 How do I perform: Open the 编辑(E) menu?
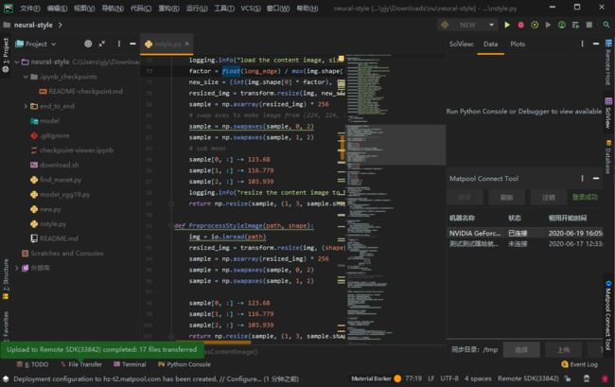[x=57, y=9]
